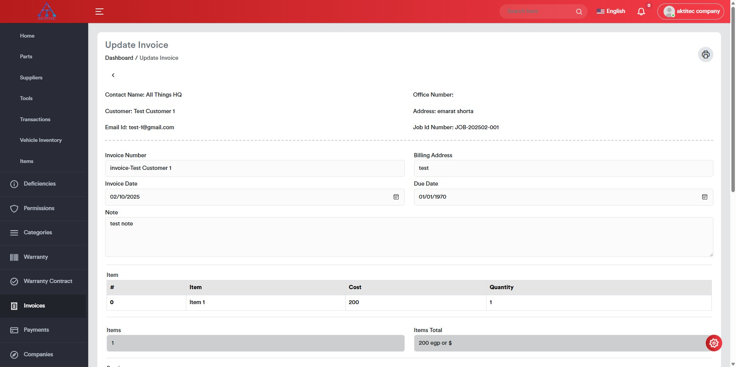Click the Due Date field
This screenshot has height=367, width=736.
click(563, 197)
